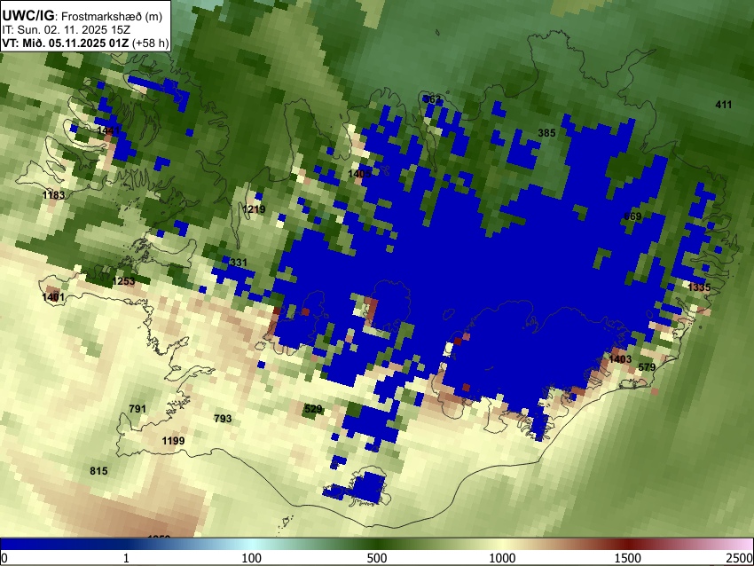The width and height of the screenshot is (754, 566).
Task: Pick the map value 1403
Action: (620, 359)
